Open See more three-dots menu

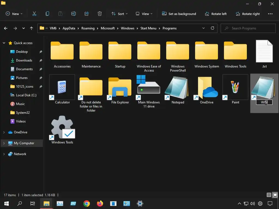tap(270, 14)
